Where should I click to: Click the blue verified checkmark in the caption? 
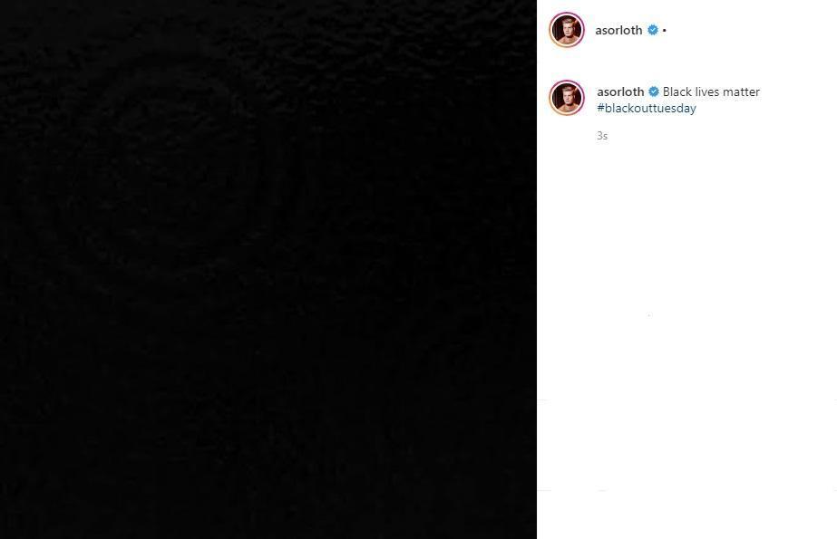654,91
